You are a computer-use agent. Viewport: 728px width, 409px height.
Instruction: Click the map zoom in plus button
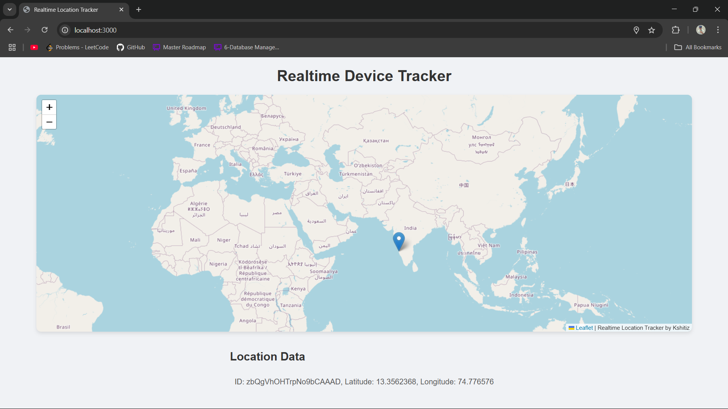pos(49,107)
